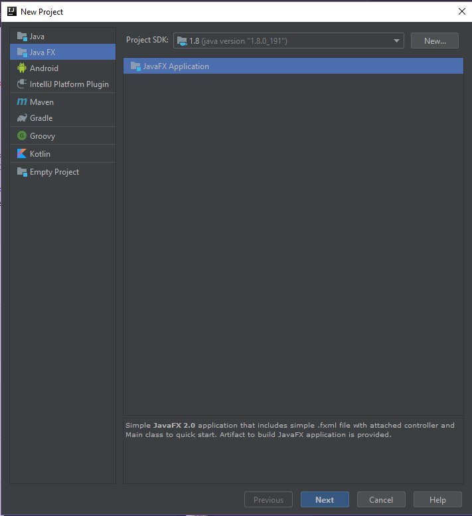Click the Empty Project folder icon

coord(22,172)
